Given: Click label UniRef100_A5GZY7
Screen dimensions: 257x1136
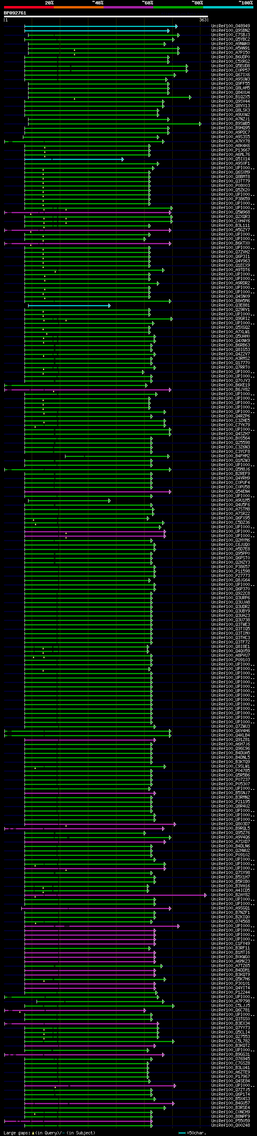Looking at the screenshot, I should tap(230, 230).
